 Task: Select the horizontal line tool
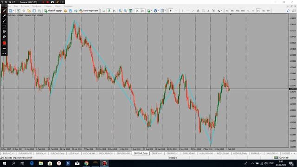tap(187, 11)
